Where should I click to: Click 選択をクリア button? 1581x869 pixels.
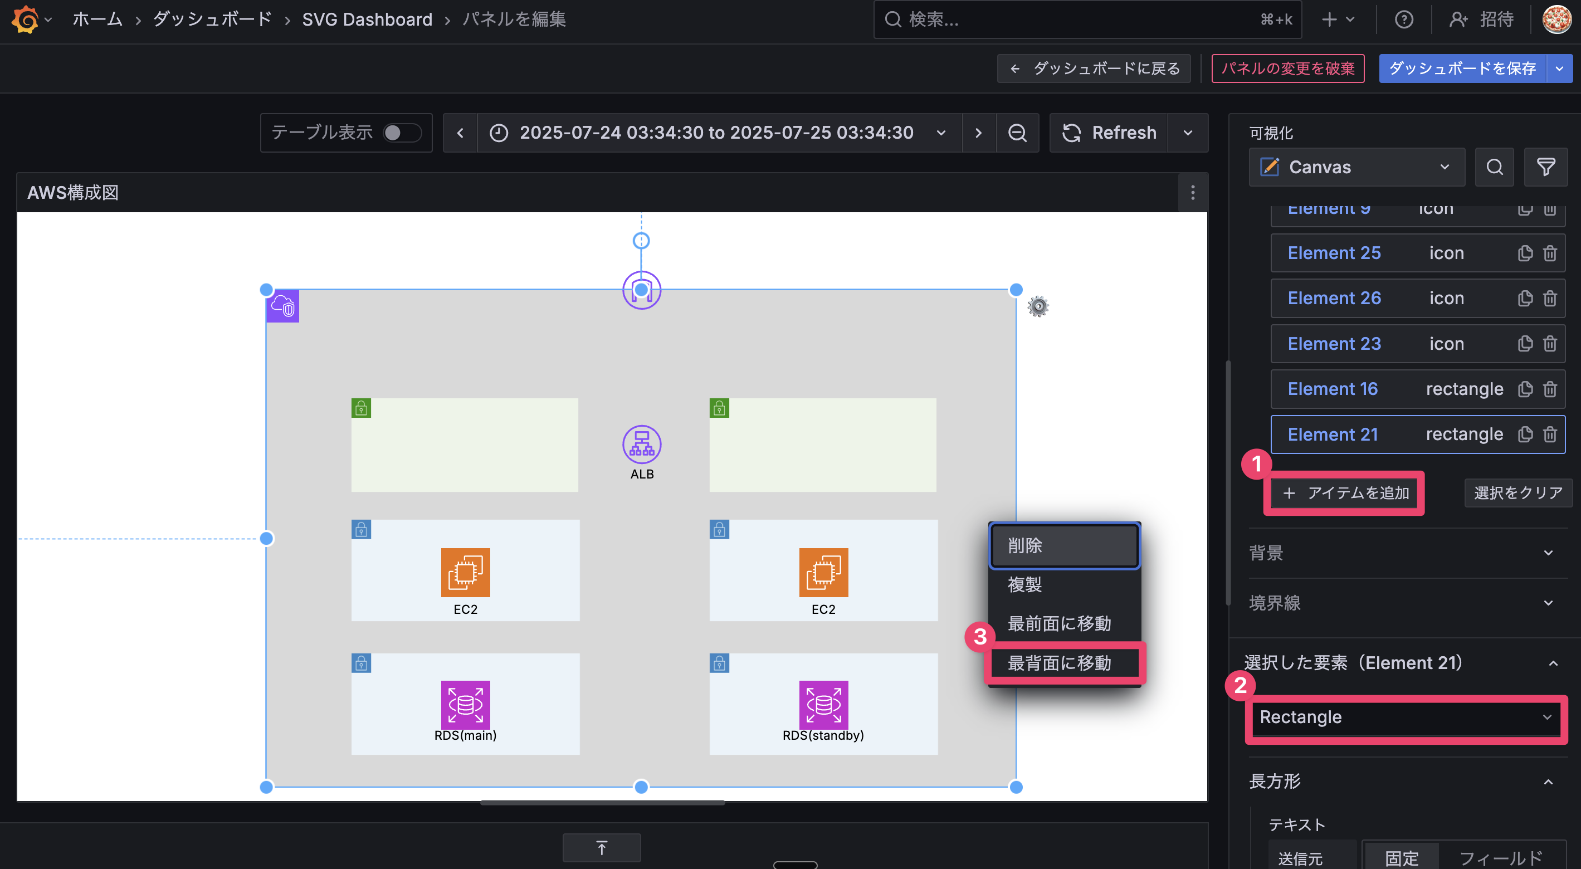point(1519,493)
